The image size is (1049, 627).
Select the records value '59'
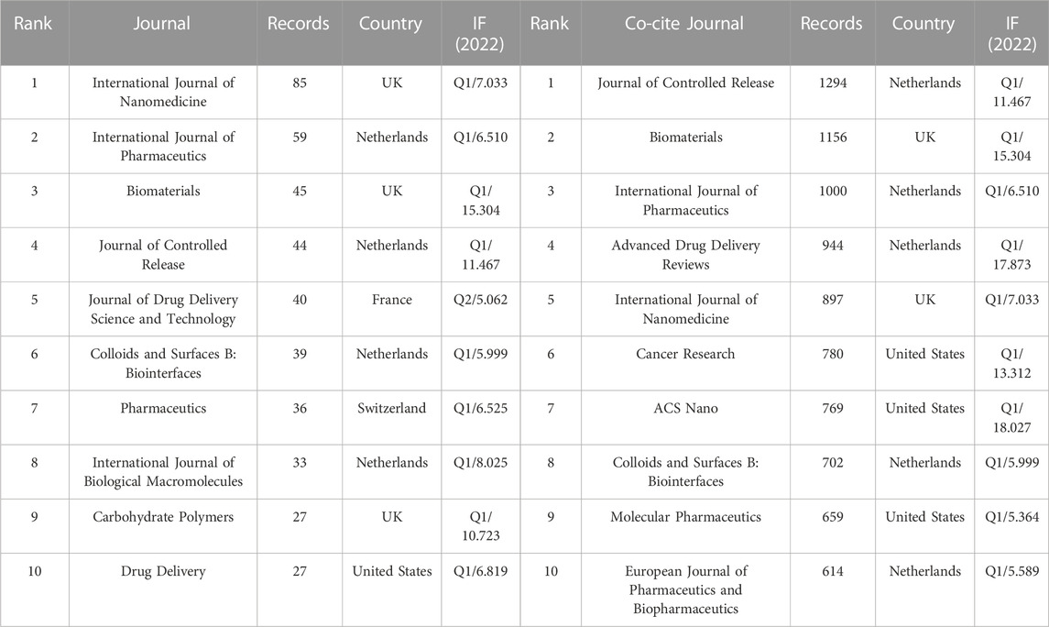(299, 137)
